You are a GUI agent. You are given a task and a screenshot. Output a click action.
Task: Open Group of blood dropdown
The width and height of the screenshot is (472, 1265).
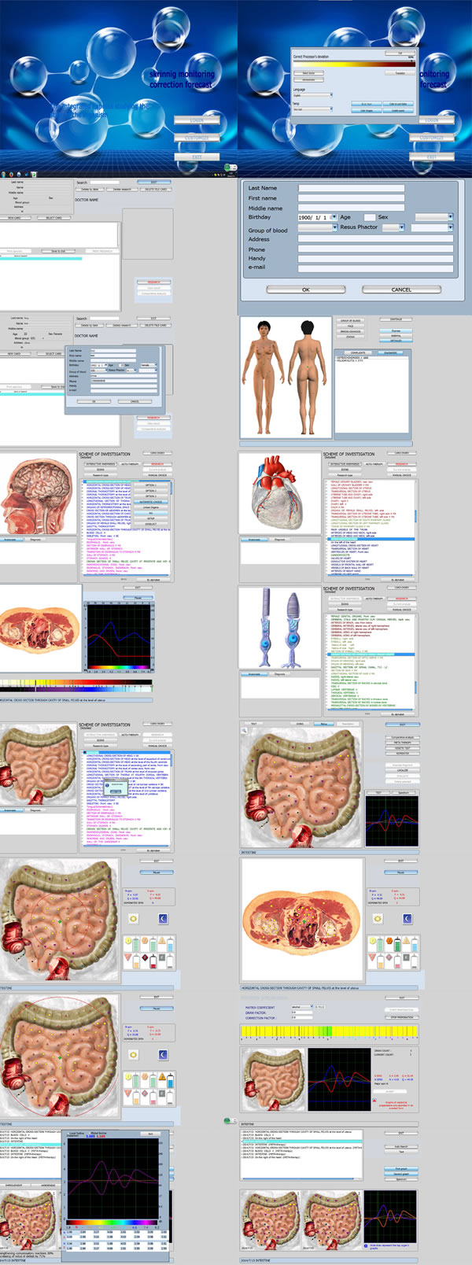317,227
